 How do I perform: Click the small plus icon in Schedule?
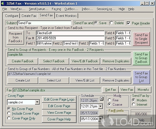click(x=101, y=99)
